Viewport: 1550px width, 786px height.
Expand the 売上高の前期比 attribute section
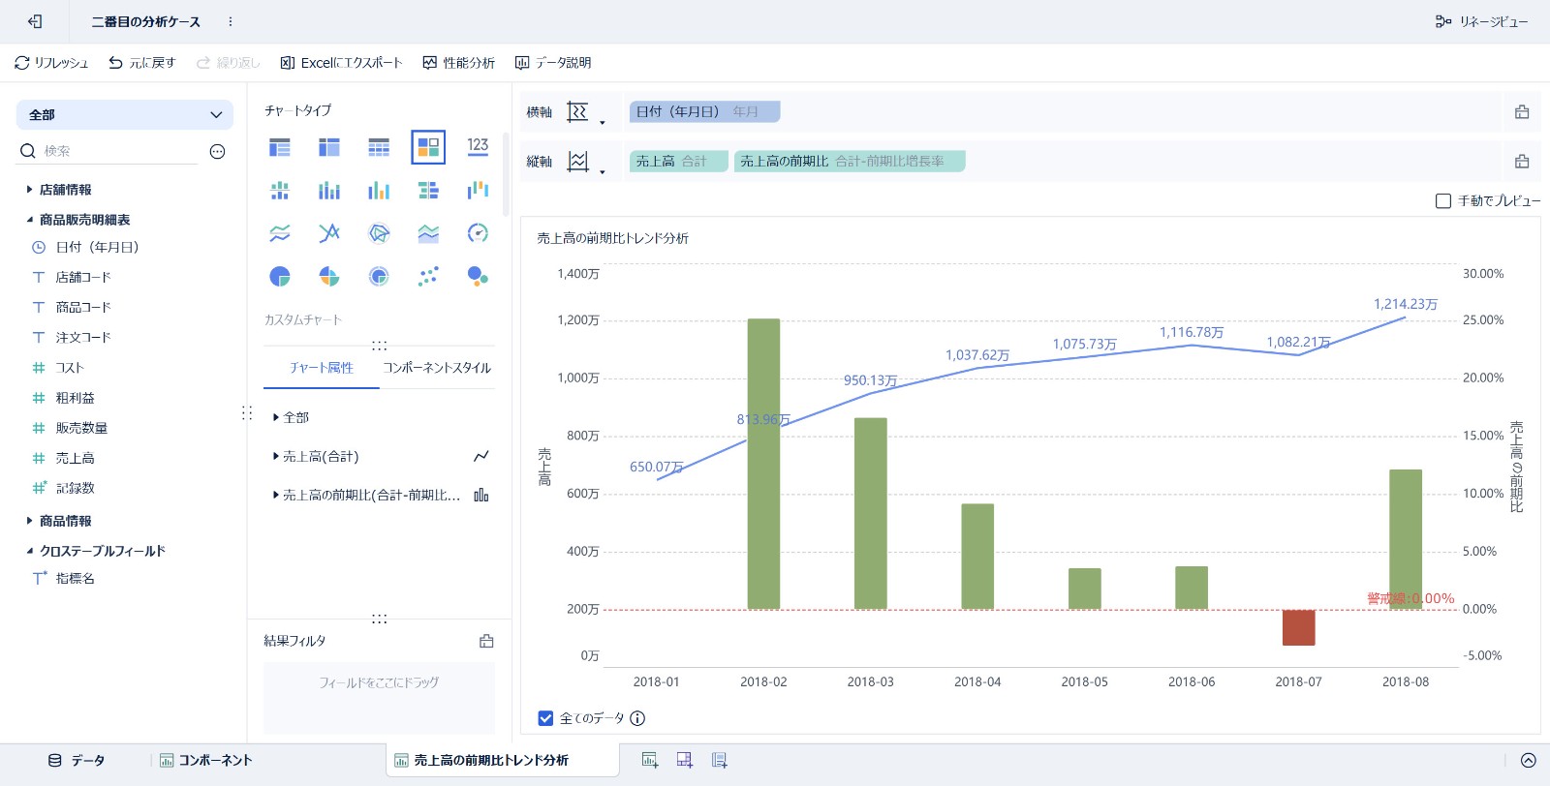tap(276, 495)
